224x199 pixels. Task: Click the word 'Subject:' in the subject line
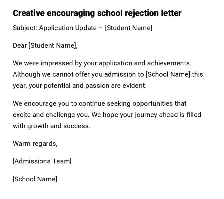tap(25, 28)
